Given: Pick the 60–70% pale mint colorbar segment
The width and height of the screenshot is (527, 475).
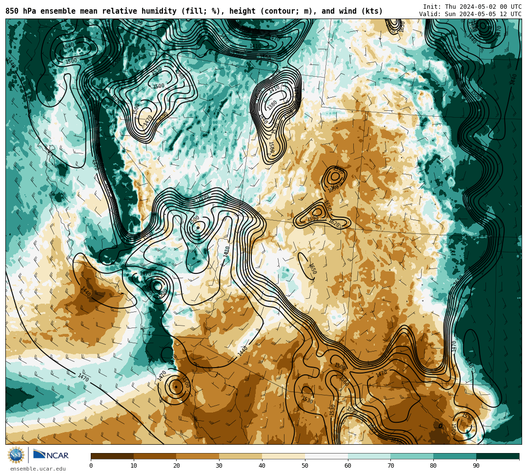Looking at the screenshot, I should click(x=369, y=456).
